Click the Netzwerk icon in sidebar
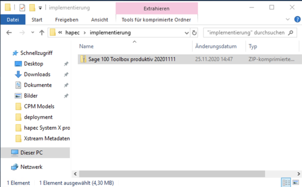This screenshot has height=187, width=302. point(15,167)
